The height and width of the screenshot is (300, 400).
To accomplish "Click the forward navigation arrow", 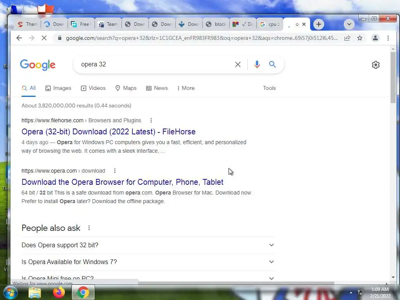I will pos(32,38).
